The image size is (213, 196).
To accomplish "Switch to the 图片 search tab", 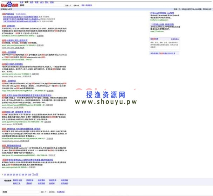I will [x=47, y=2].
